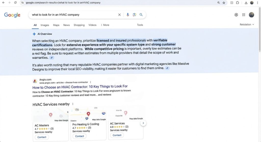
Task: Switch to Maps tab
Action: pos(56,25)
